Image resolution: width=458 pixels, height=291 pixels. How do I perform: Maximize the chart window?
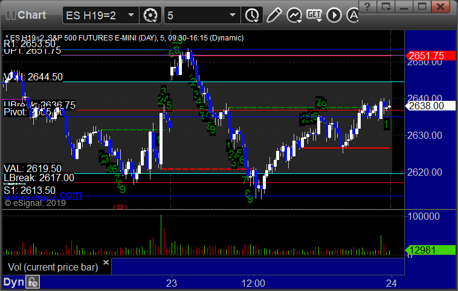click(x=422, y=6)
